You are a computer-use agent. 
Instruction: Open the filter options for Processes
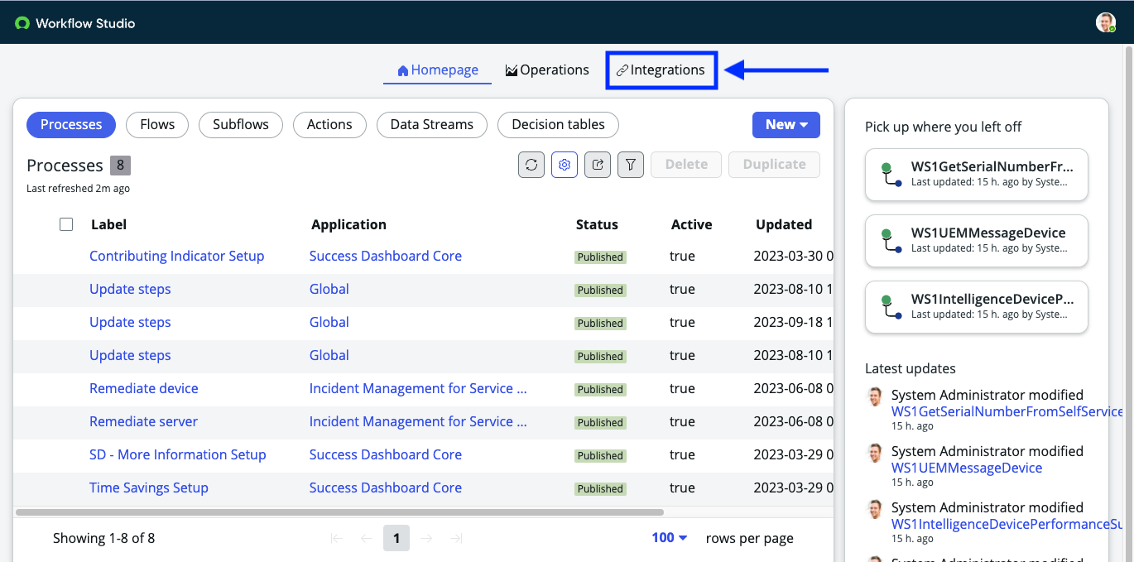tap(630, 165)
